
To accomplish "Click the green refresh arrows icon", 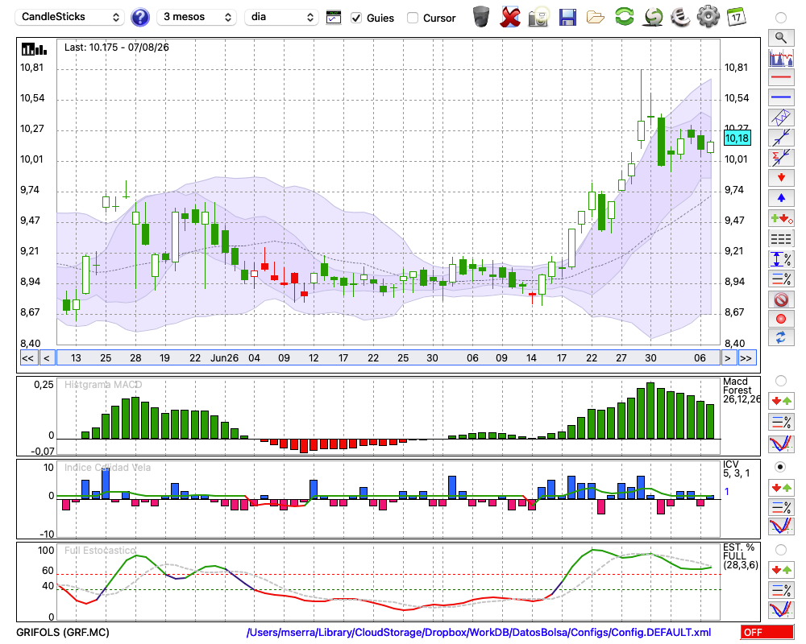I will [x=624, y=16].
